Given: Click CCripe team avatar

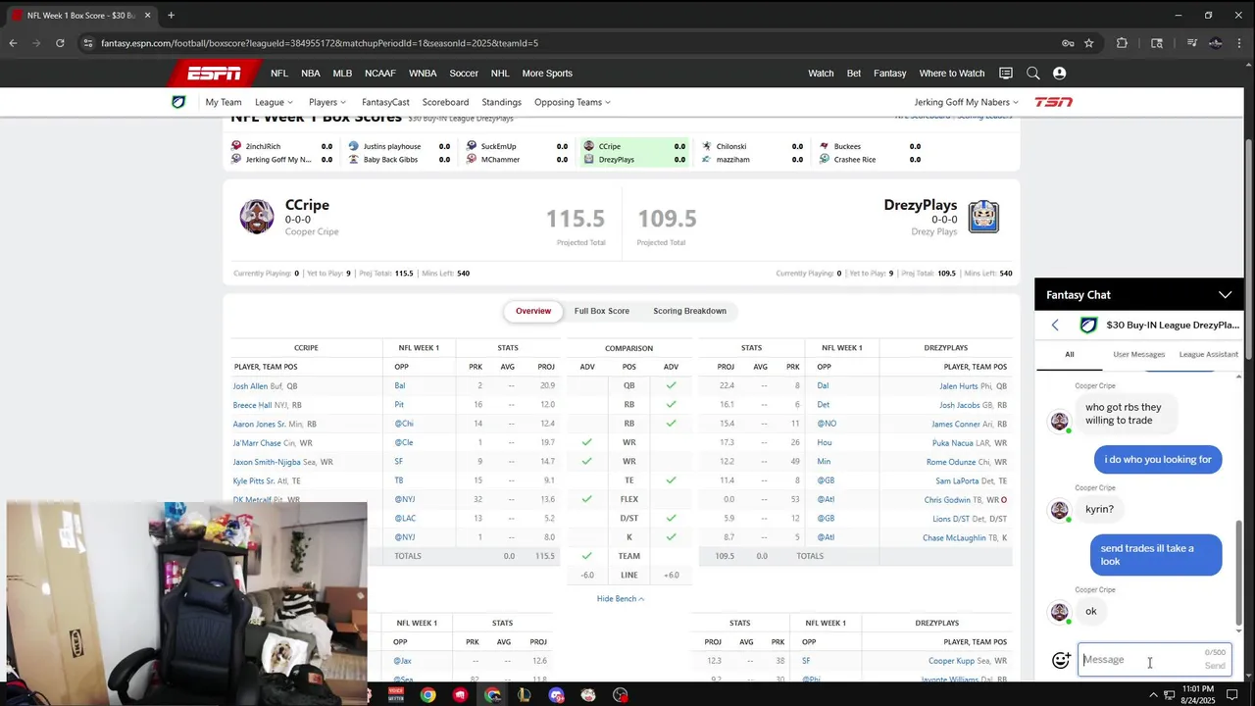Looking at the screenshot, I should [x=257, y=217].
